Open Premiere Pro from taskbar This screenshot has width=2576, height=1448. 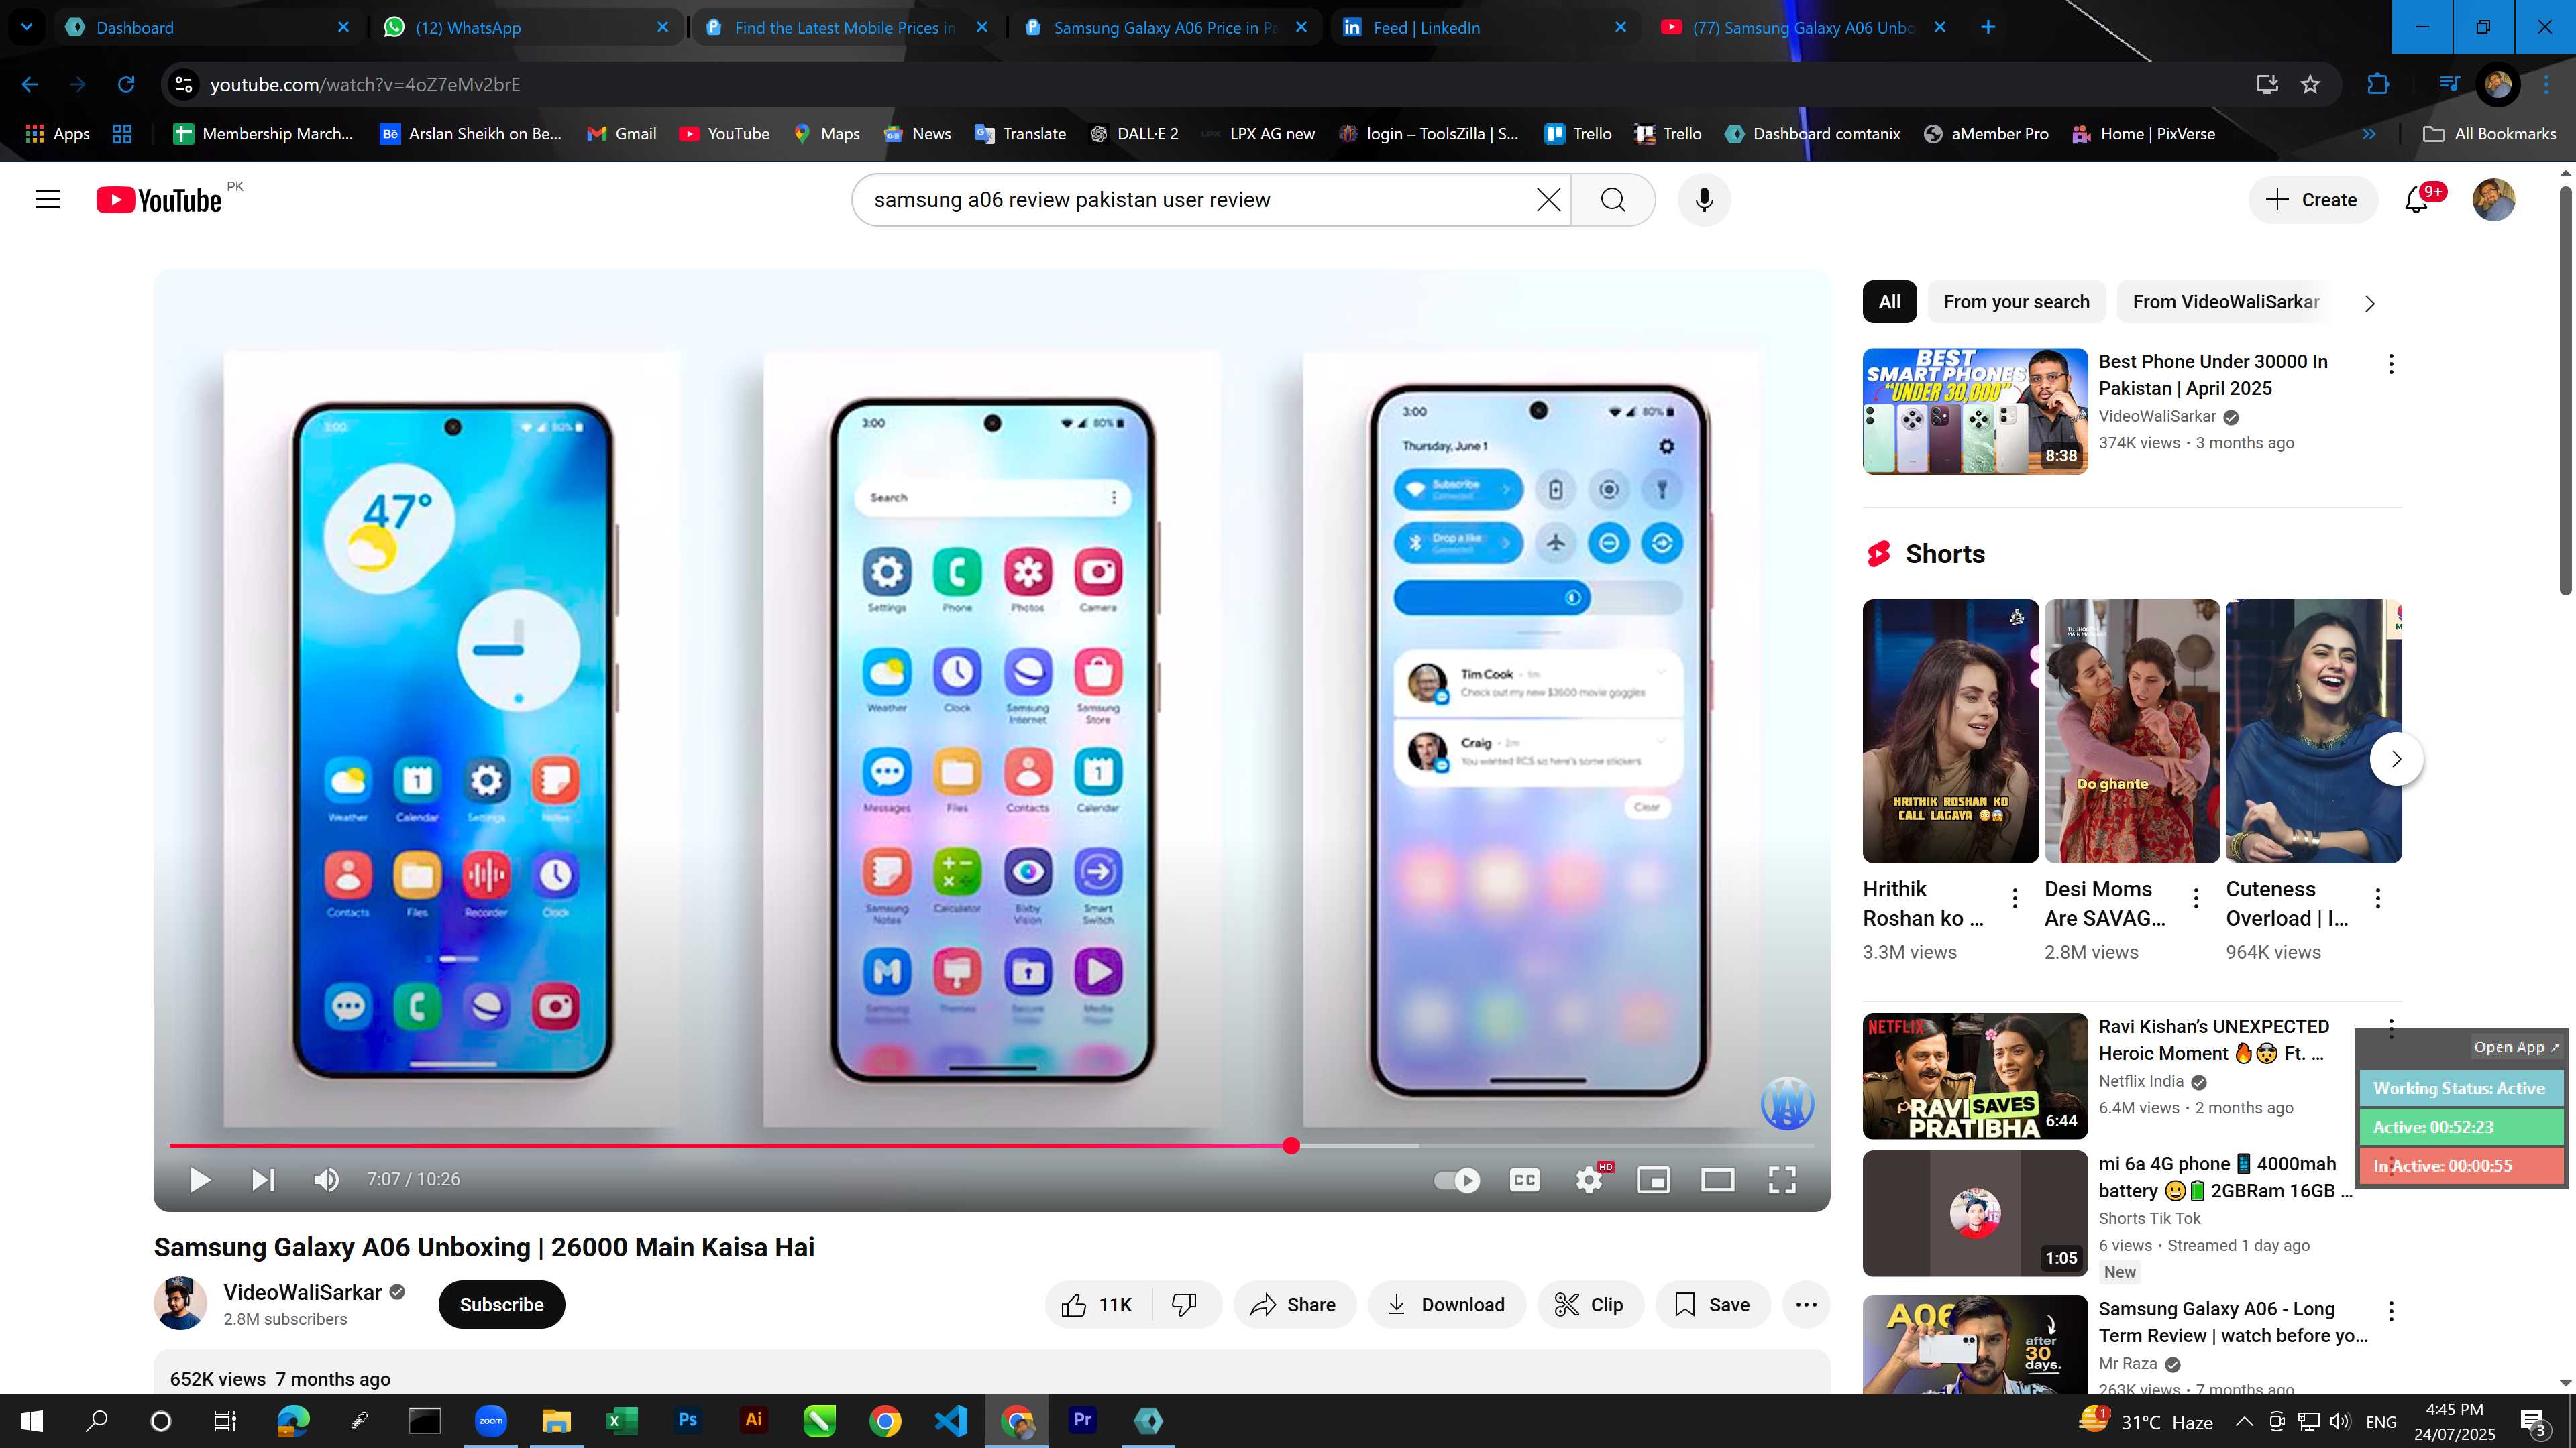(x=1082, y=1420)
